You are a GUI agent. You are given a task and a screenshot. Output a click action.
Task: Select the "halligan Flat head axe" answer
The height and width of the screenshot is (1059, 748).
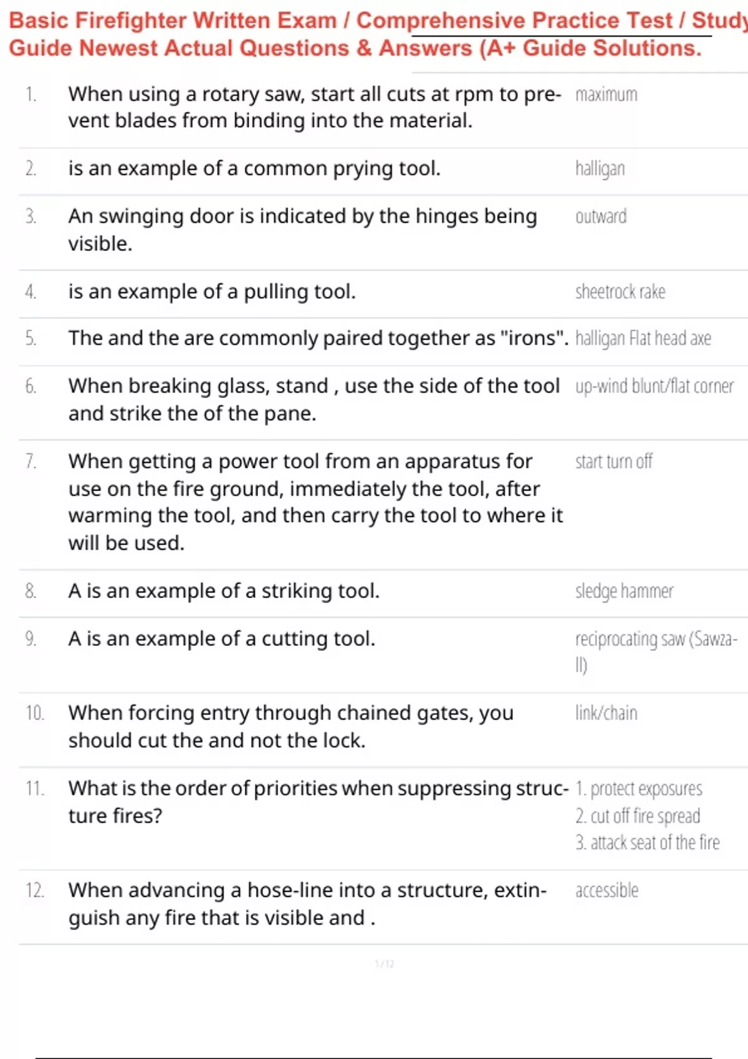[643, 338]
